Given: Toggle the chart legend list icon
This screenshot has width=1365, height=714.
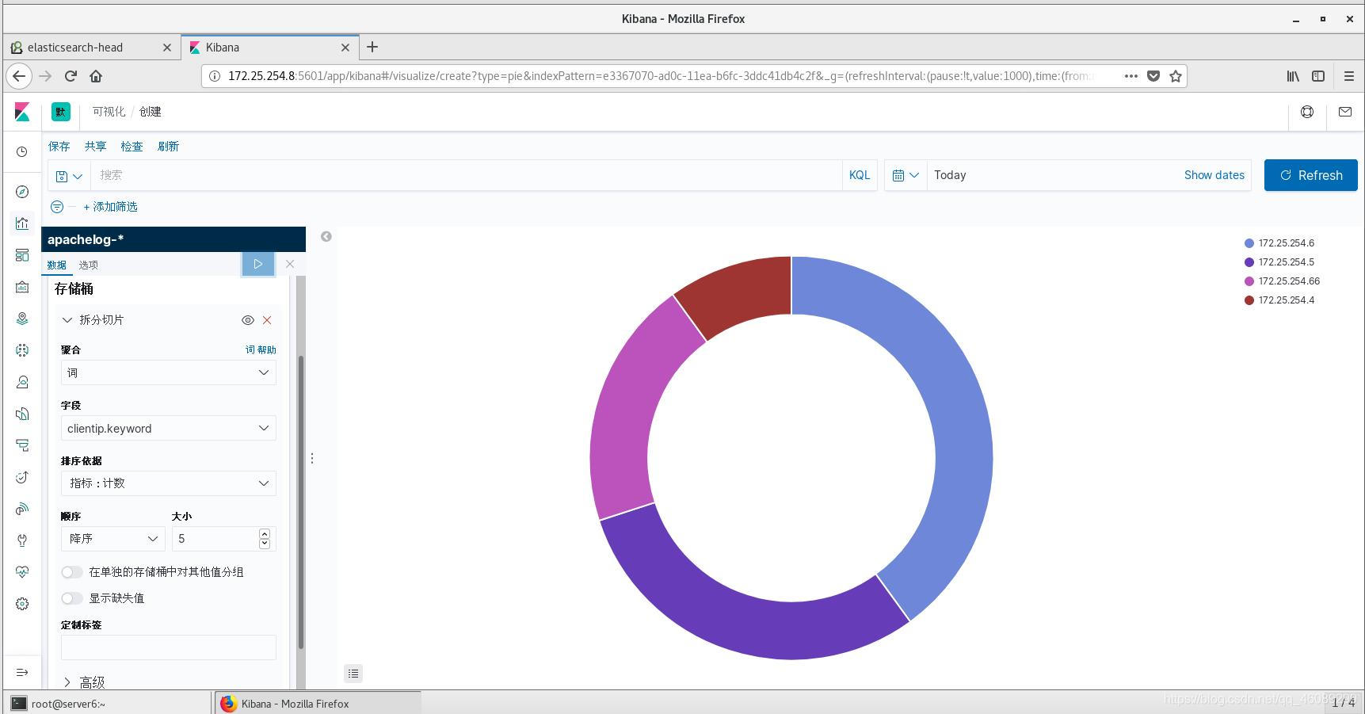Looking at the screenshot, I should [353, 674].
